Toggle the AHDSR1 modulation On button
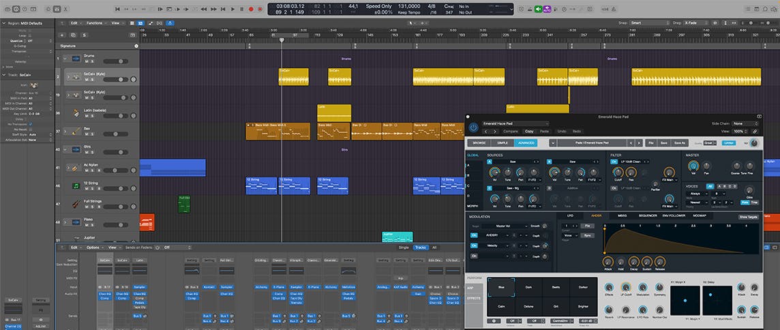 [x=474, y=235]
